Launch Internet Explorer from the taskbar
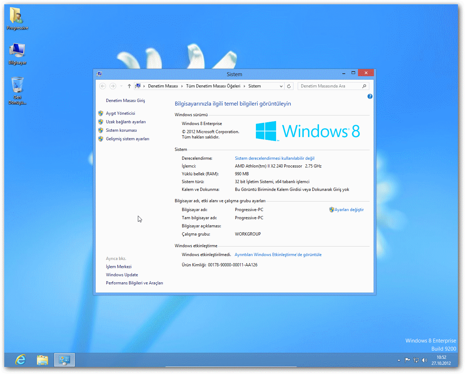 tap(21, 360)
